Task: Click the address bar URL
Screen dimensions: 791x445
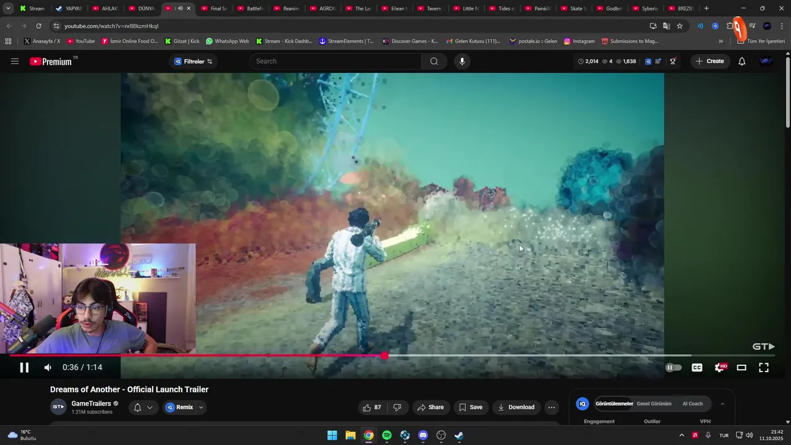Action: [x=111, y=26]
